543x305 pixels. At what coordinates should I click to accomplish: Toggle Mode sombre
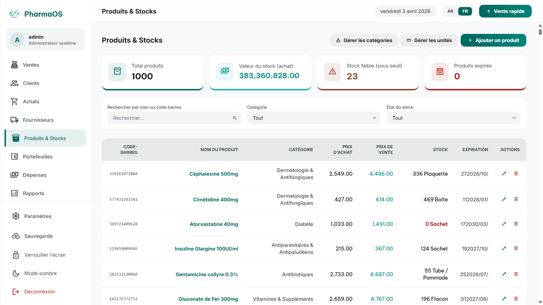point(40,273)
